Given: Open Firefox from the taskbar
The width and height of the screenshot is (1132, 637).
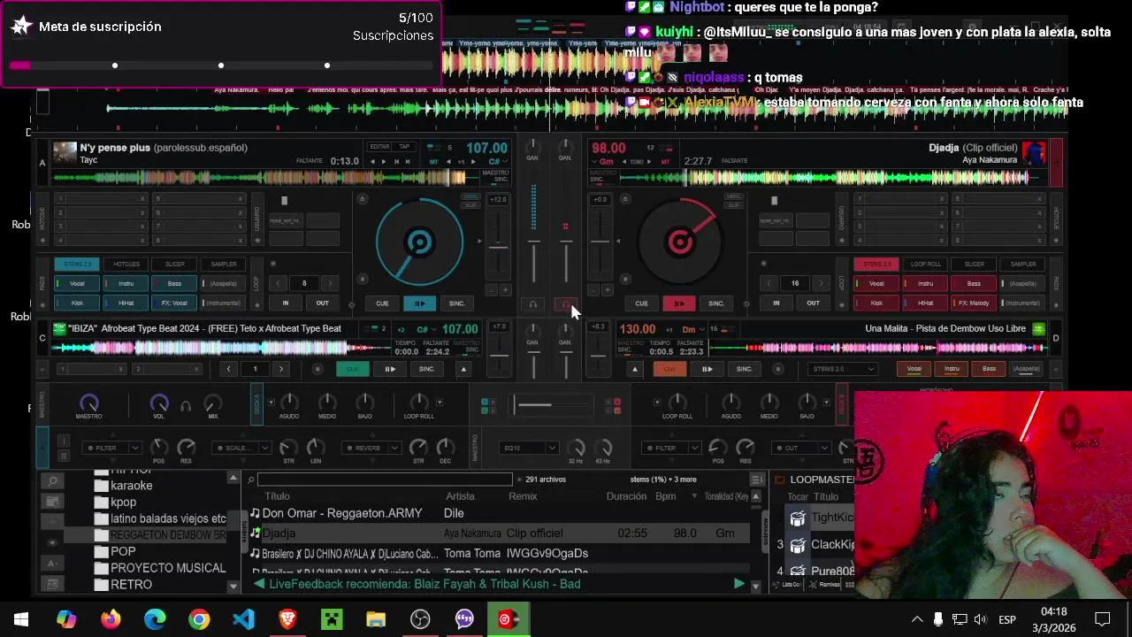Looking at the screenshot, I should [111, 618].
